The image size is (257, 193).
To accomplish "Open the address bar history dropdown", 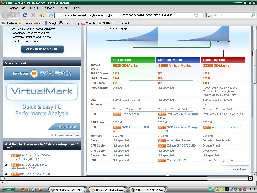I will (201, 15).
